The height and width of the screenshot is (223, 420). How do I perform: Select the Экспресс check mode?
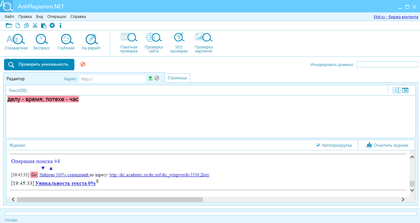(x=42, y=42)
